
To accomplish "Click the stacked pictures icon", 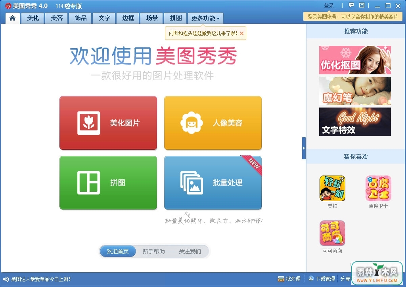I will pos(192,183).
